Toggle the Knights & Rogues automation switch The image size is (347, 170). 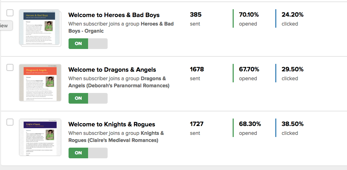coord(88,153)
